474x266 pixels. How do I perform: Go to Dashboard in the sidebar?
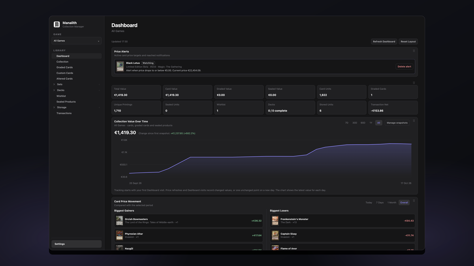point(76,56)
